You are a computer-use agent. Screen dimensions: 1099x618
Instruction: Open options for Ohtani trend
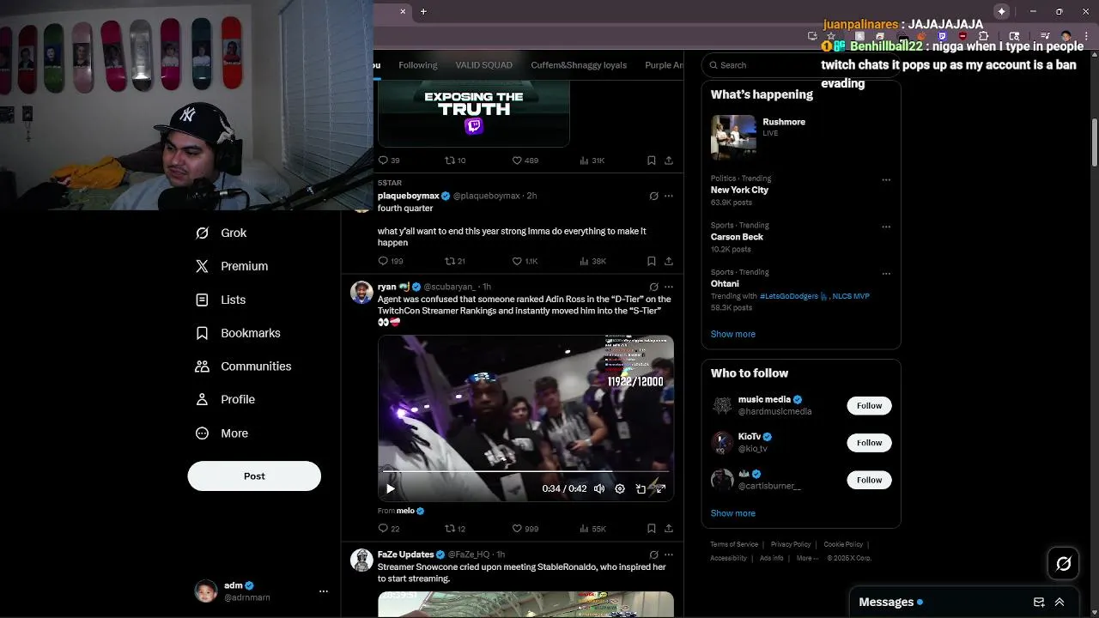(886, 274)
